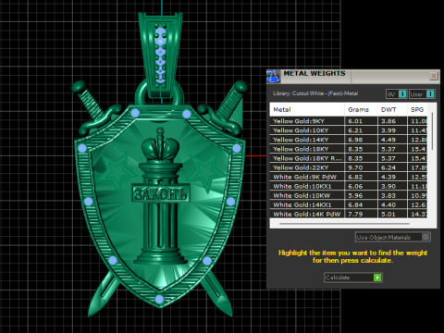Image resolution: width=444 pixels, height=333 pixels.
Task: Sort by the Grams column header
Action: [x=361, y=109]
